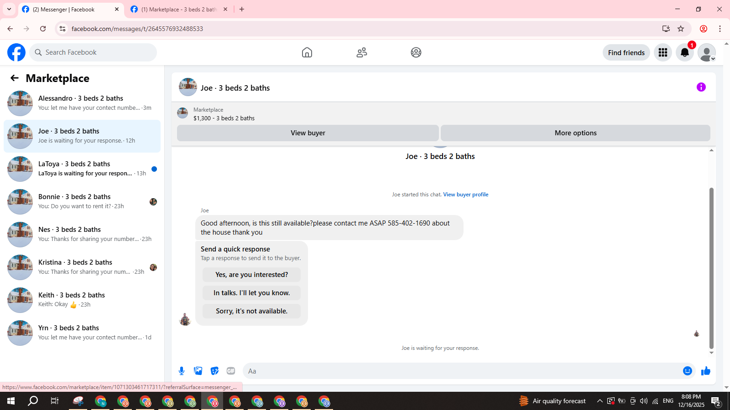730x410 pixels.
Task: Go back in browser history
Action: point(10,29)
